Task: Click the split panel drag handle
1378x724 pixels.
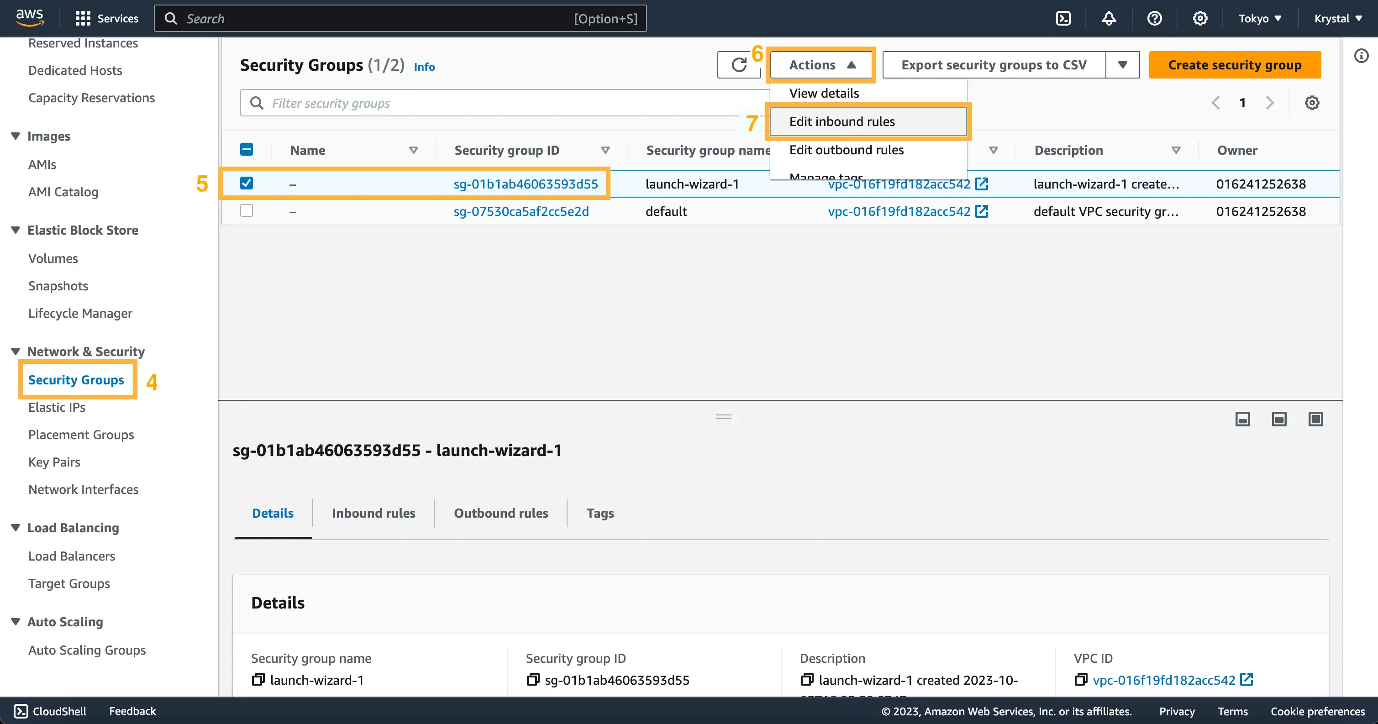Action: (723, 416)
